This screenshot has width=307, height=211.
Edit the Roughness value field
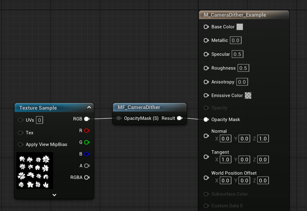[243, 68]
